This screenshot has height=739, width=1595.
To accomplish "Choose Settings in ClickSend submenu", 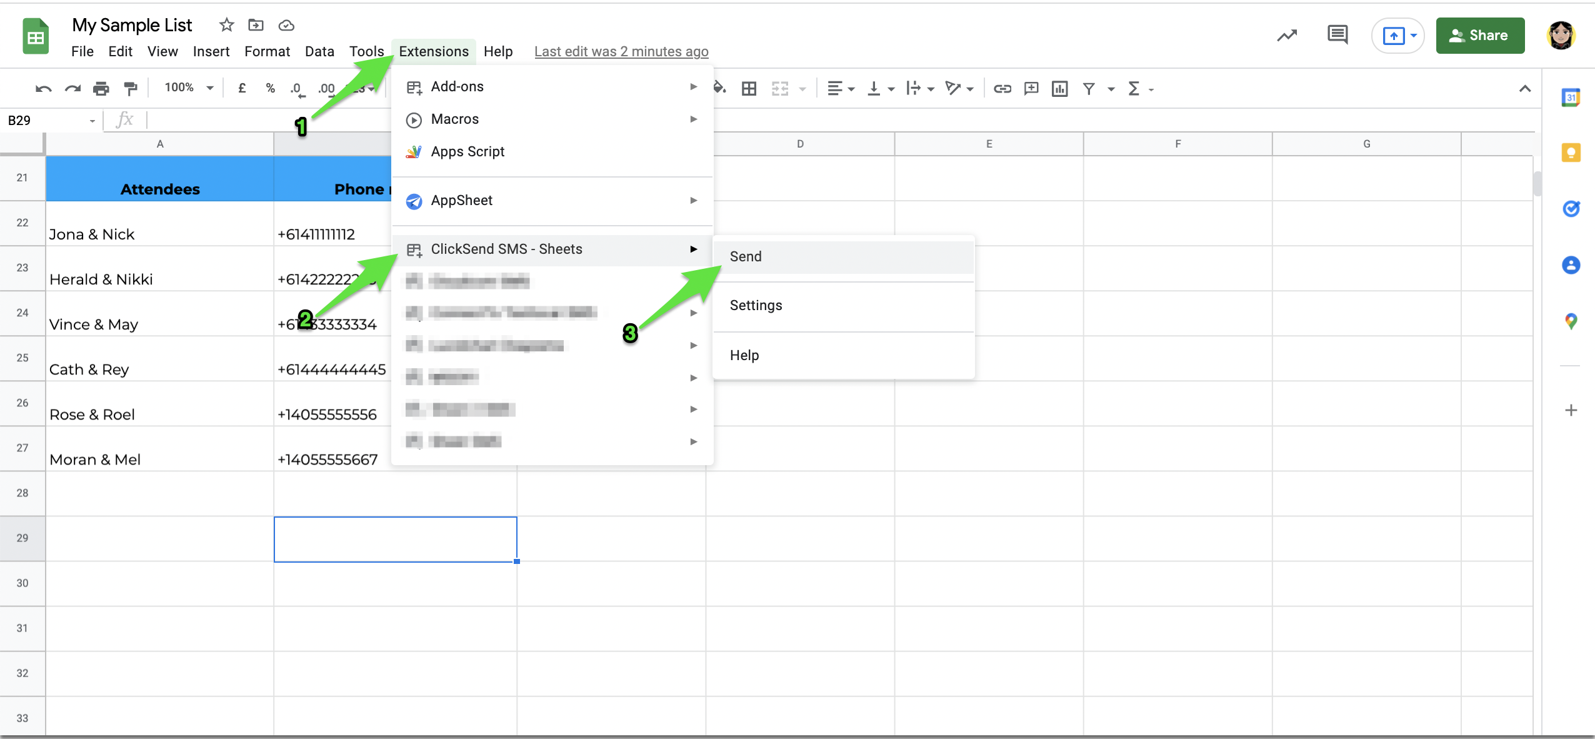I will click(x=843, y=306).
